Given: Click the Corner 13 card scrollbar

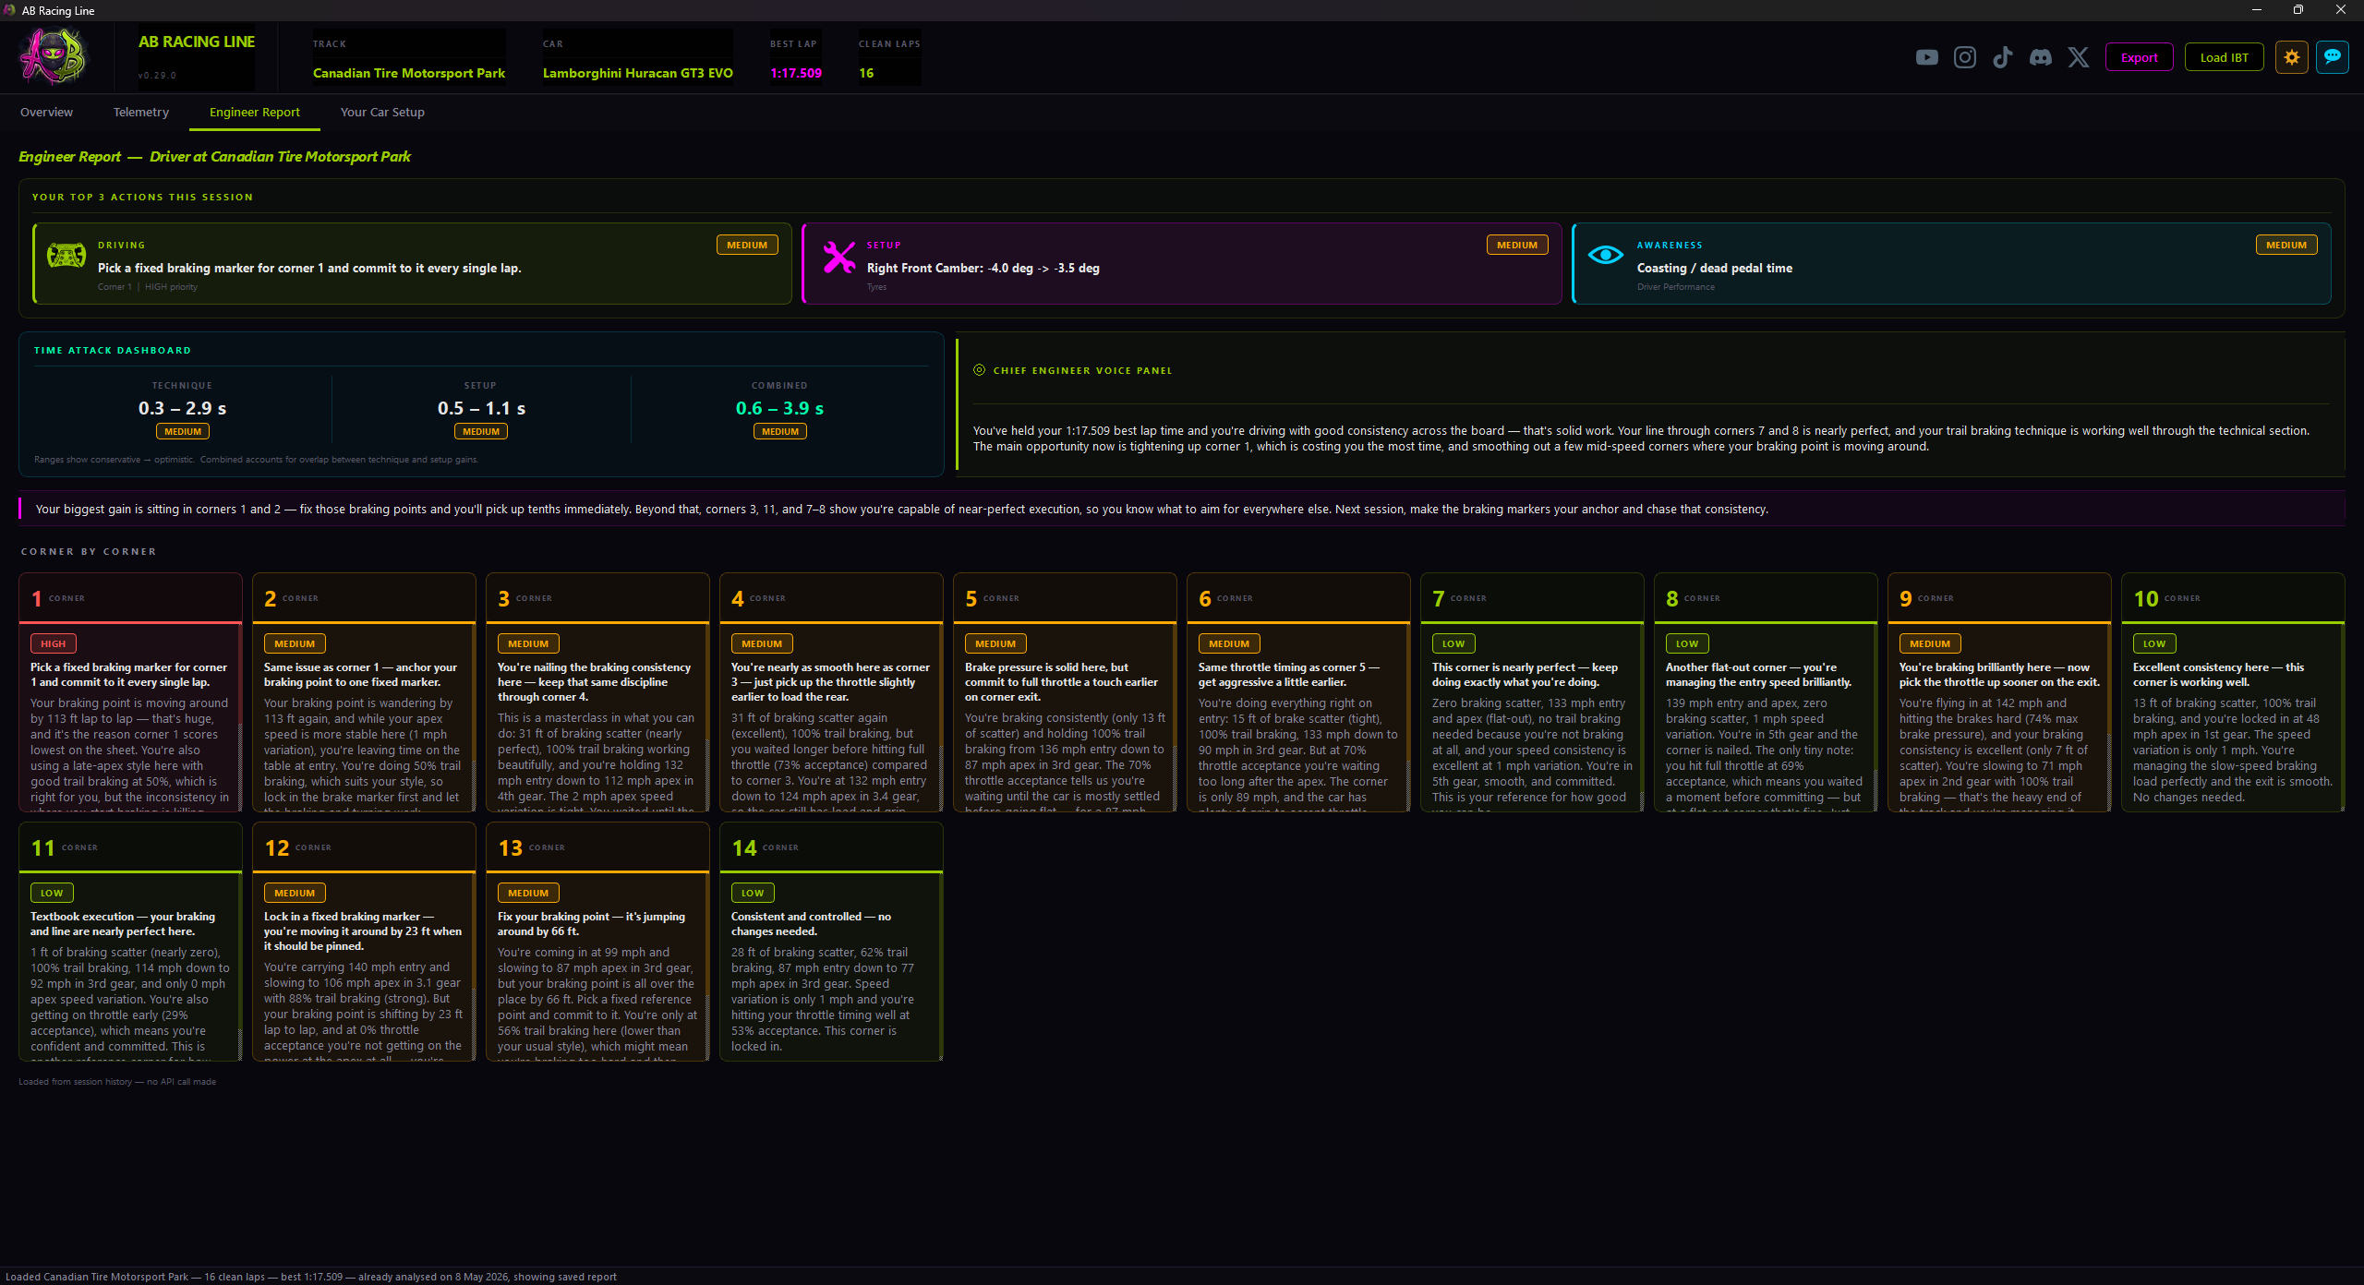Looking at the screenshot, I should (x=707, y=967).
